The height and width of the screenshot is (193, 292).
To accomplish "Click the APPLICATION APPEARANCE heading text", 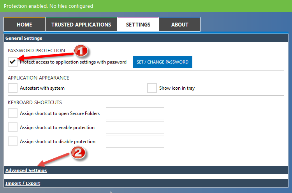I will pyautogui.click(x=39, y=78).
